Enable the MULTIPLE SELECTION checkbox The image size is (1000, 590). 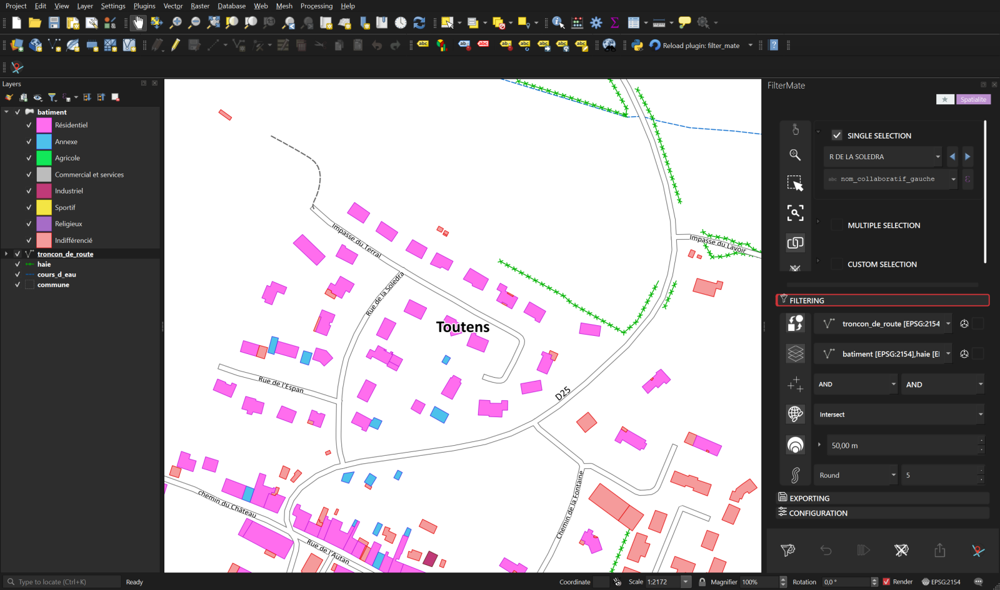click(837, 225)
